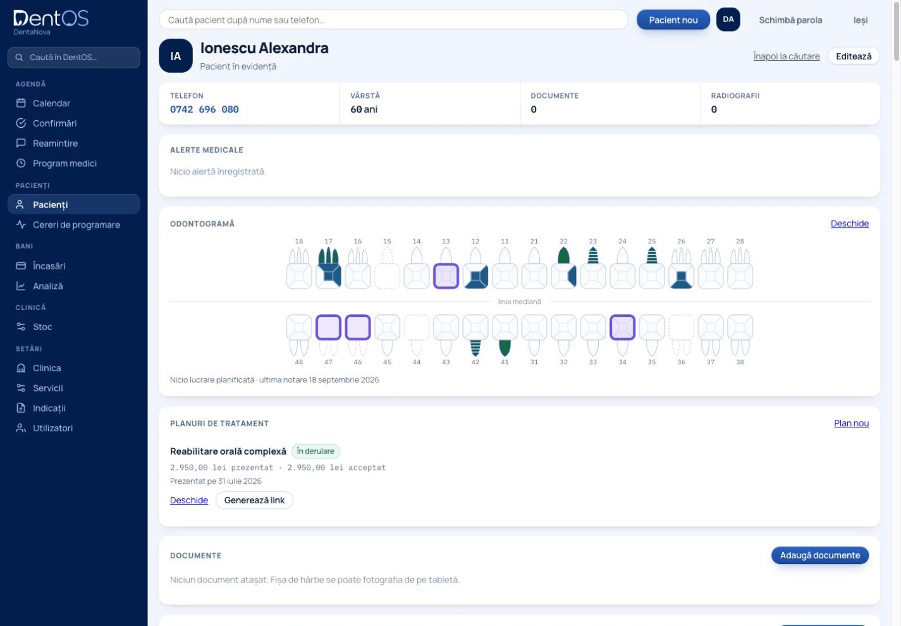Click the Reamintire message icon
Viewport: 901px width, 626px height.
[21, 143]
